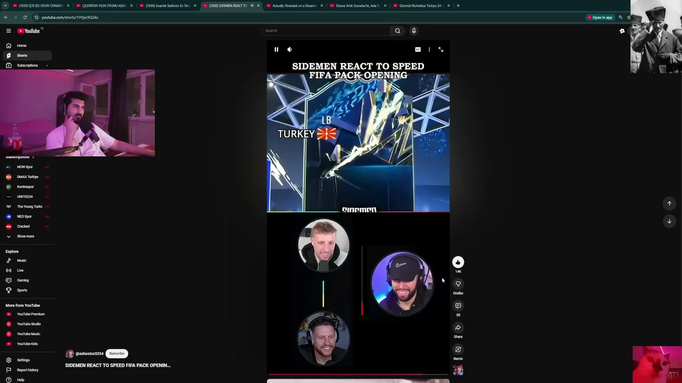Switch to the Efsane Artık Socrates'te tab
682x383 pixels.
[358, 6]
